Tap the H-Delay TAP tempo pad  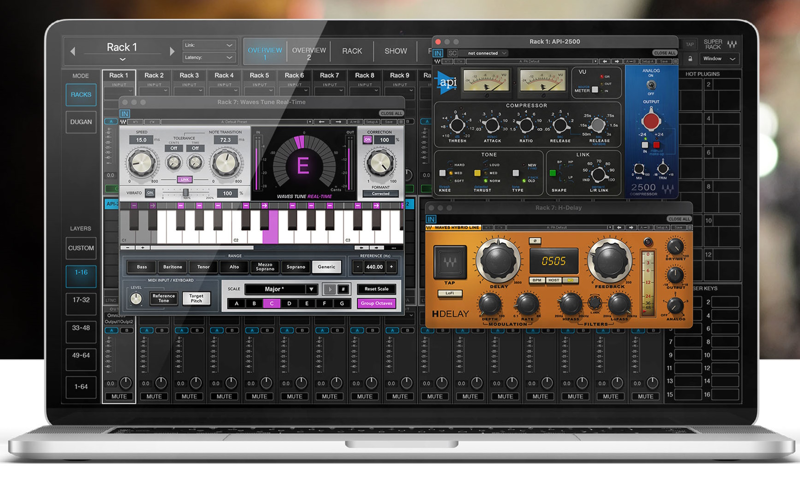tap(450, 262)
